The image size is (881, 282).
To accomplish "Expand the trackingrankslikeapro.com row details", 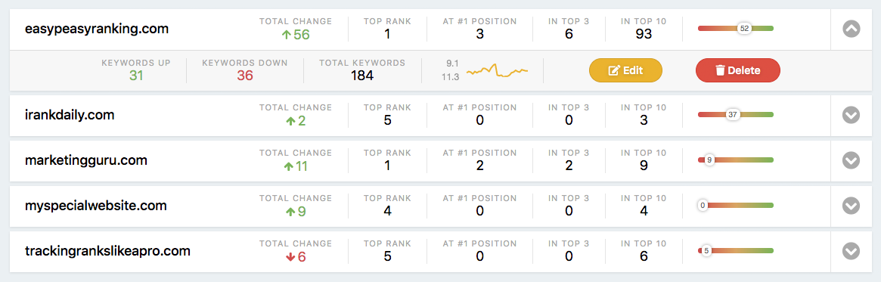I will point(852,251).
